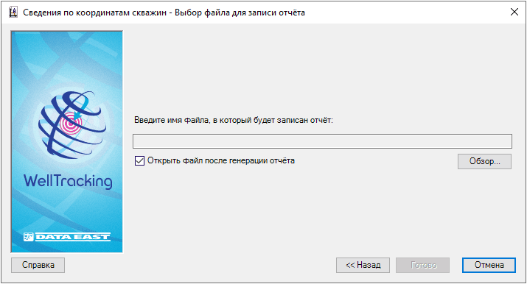Click the dialog title bar text
Screen dimensions: 527x284
[164, 13]
